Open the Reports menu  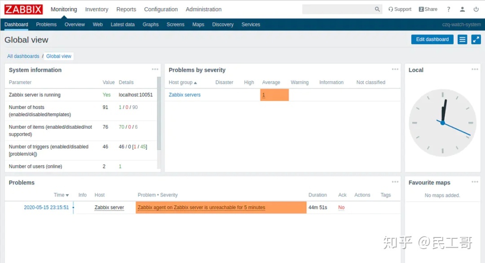click(126, 9)
